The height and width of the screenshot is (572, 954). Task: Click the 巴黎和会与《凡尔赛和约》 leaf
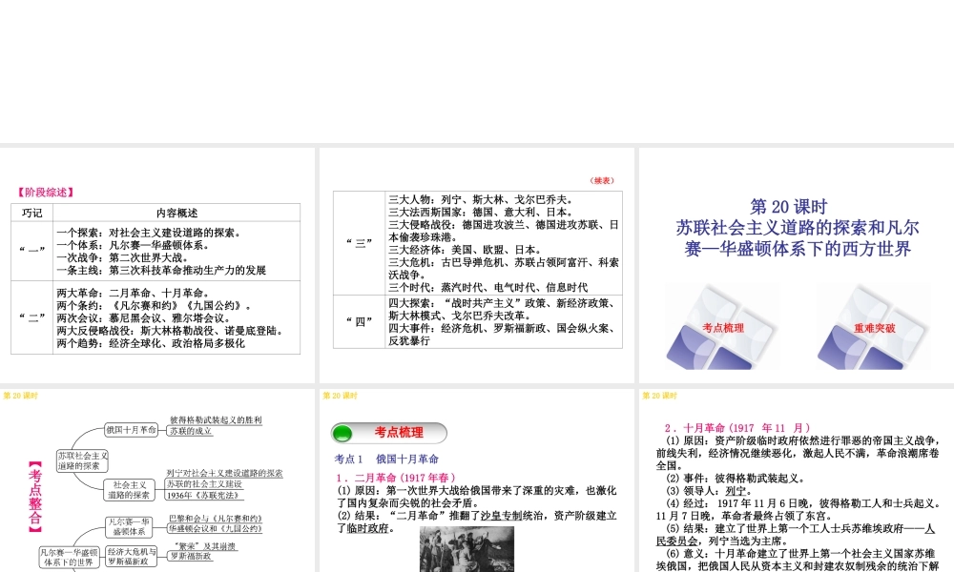pyautogui.click(x=216, y=518)
